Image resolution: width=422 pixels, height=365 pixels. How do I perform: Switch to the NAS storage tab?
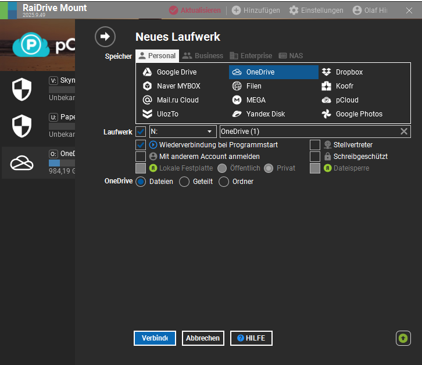tap(291, 56)
